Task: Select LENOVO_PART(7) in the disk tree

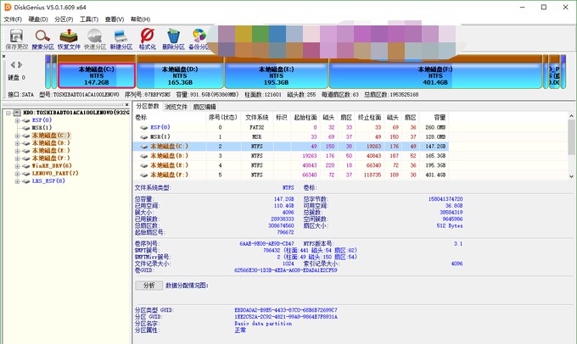Action: (55, 173)
